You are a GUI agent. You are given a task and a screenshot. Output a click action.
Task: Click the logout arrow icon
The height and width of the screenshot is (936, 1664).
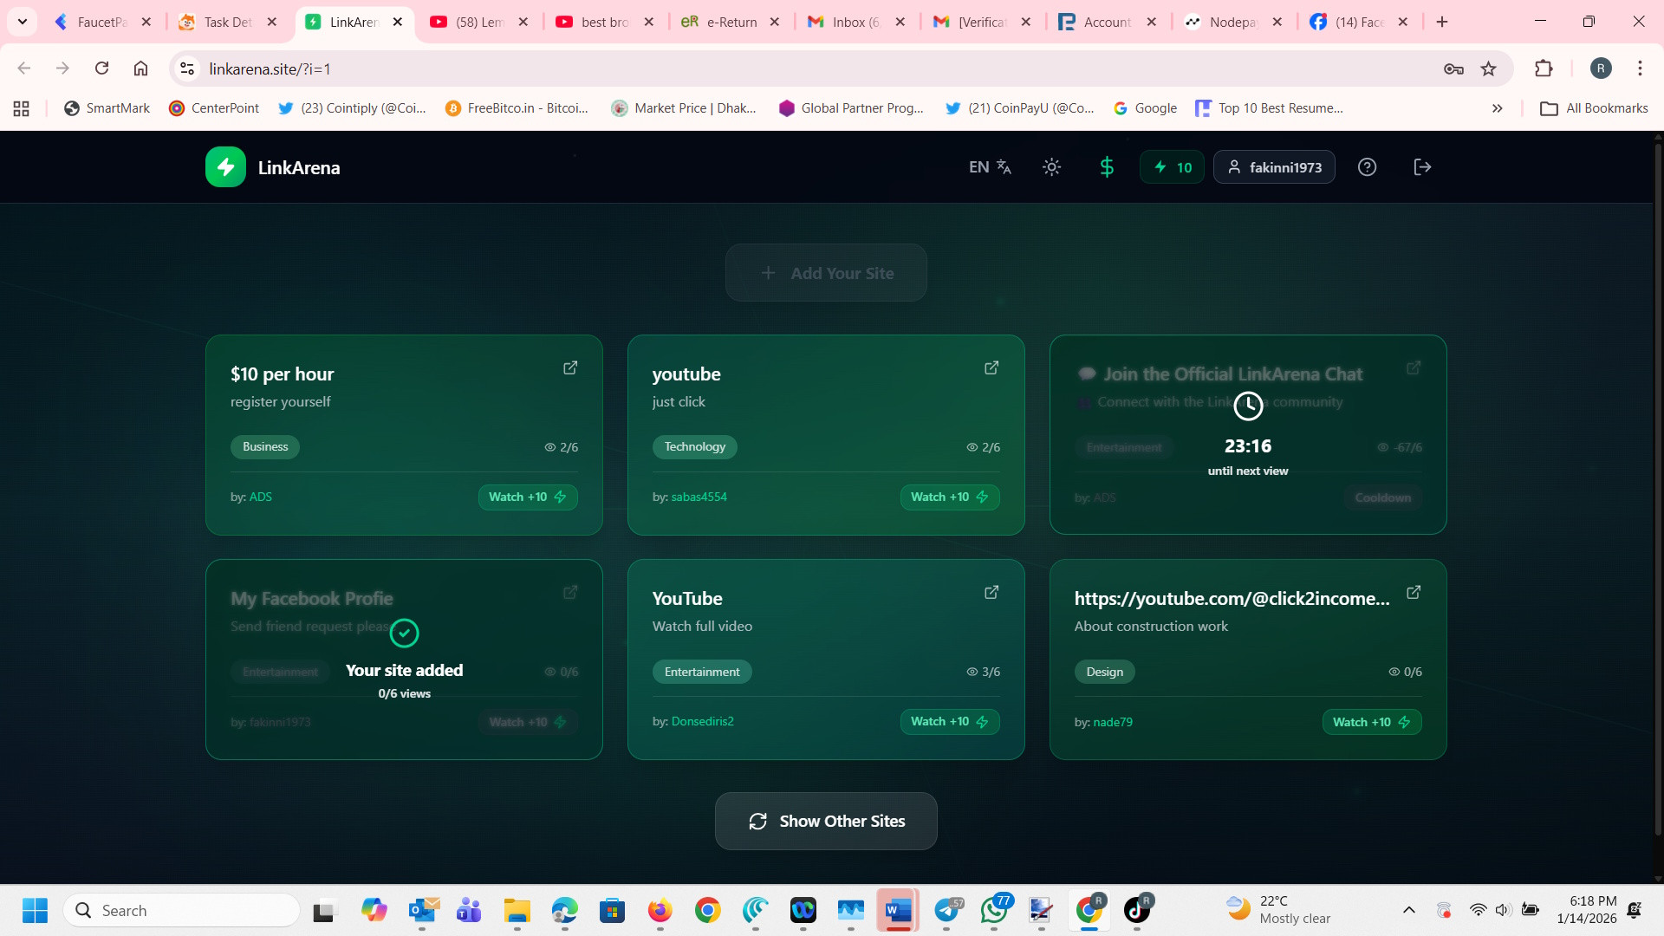(x=1422, y=167)
